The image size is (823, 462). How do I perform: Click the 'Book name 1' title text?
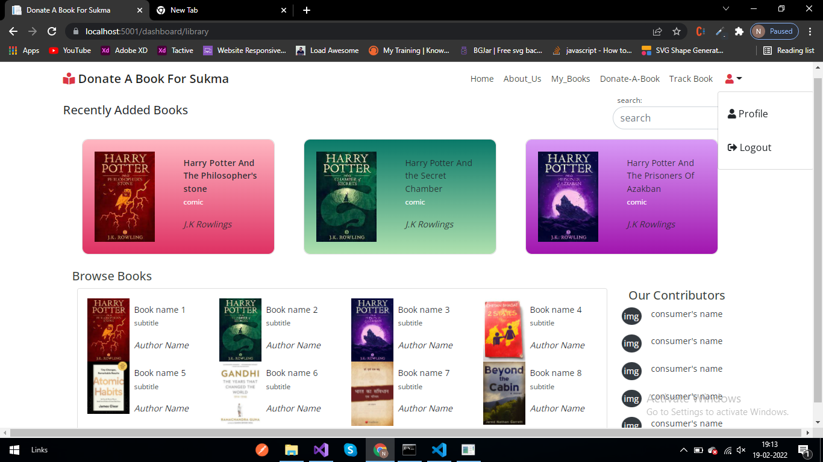click(x=160, y=310)
